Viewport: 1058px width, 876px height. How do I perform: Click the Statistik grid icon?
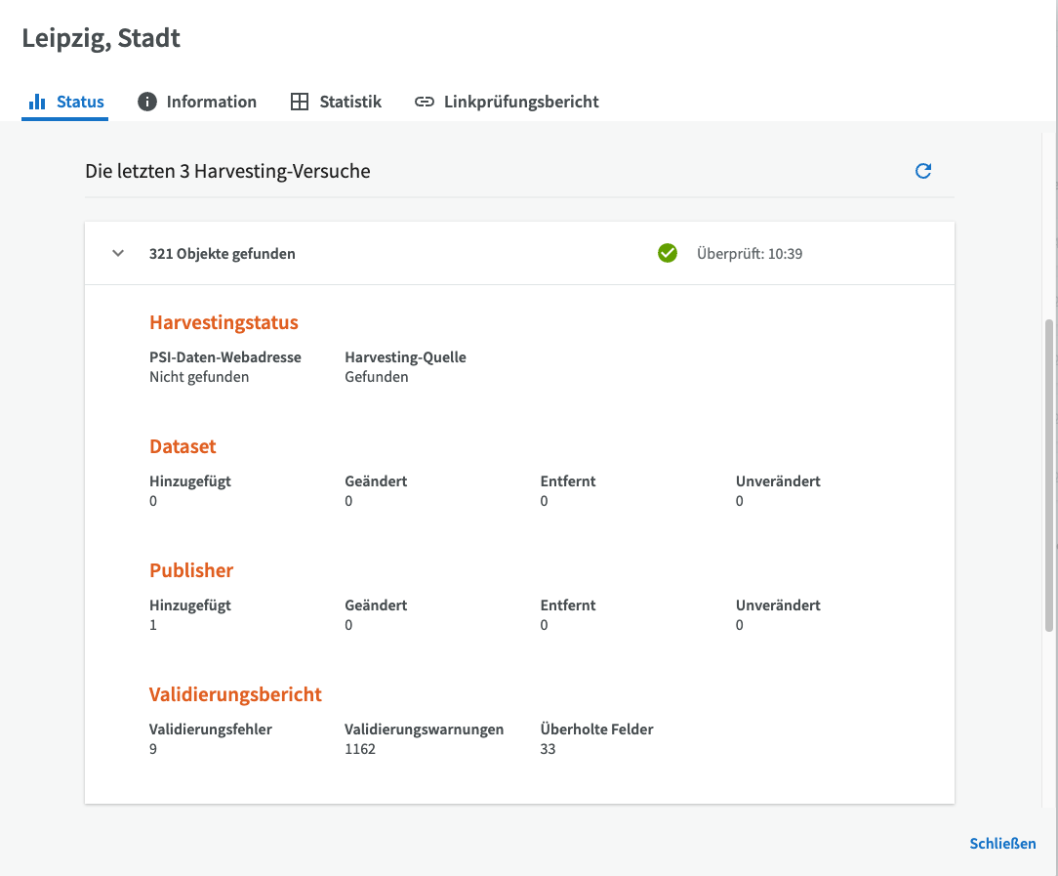pos(300,102)
